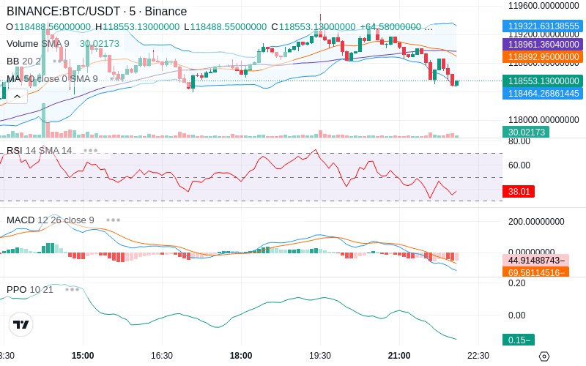Click the green 118553.13000000 last price label

click(543, 81)
